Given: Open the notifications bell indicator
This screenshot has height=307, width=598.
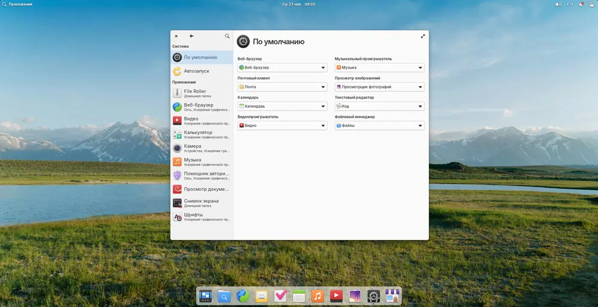Looking at the screenshot, I should click(x=581, y=4).
